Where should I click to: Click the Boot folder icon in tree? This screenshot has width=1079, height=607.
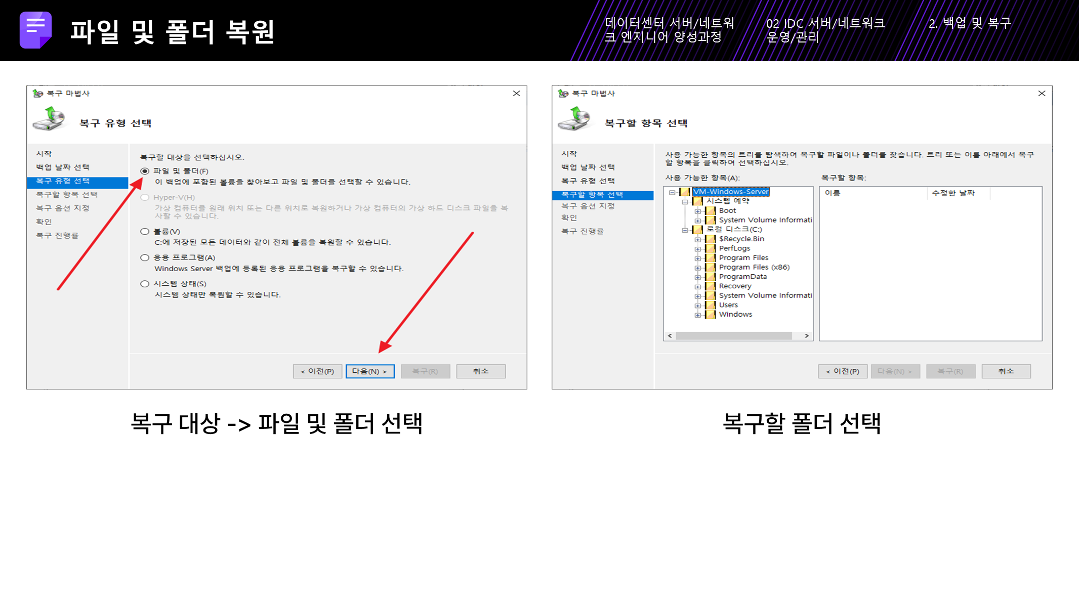click(711, 210)
